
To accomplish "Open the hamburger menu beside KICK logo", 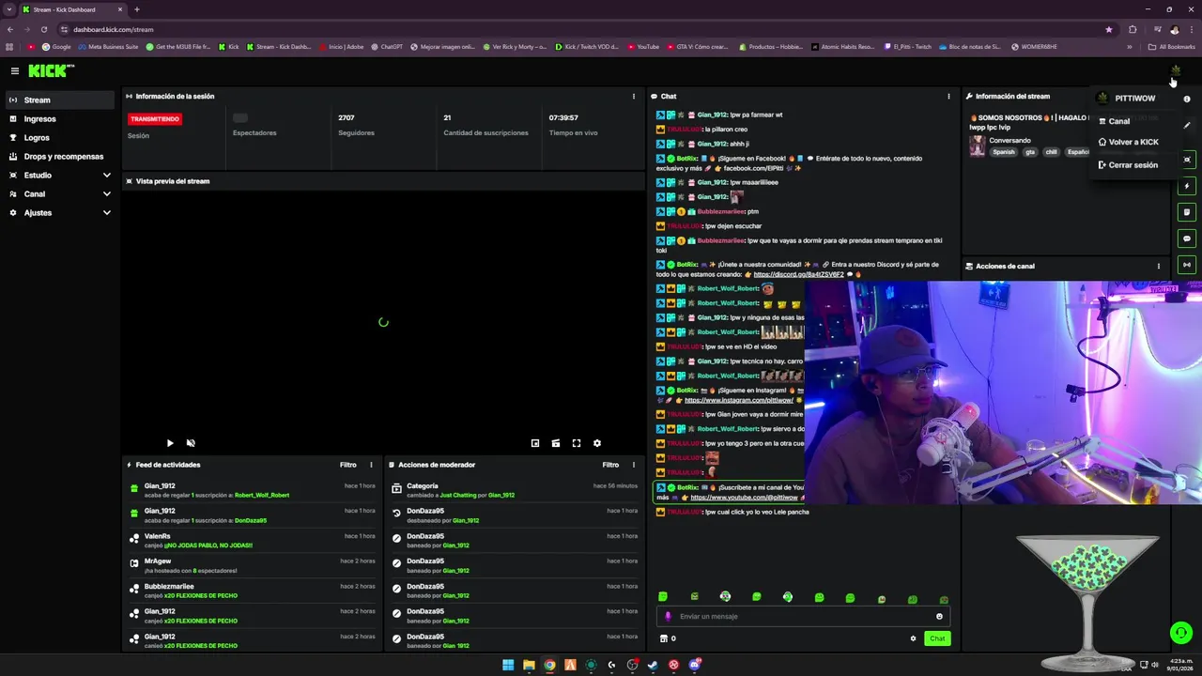I will 15,70.
